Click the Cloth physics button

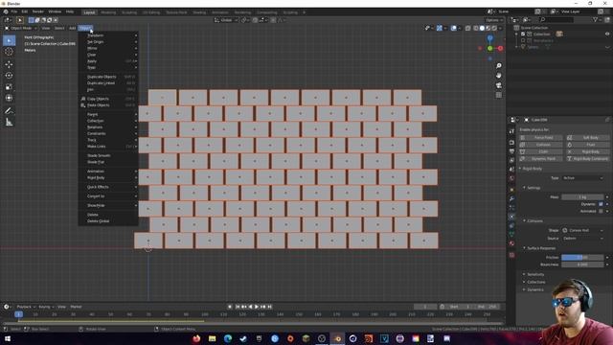click(541, 151)
